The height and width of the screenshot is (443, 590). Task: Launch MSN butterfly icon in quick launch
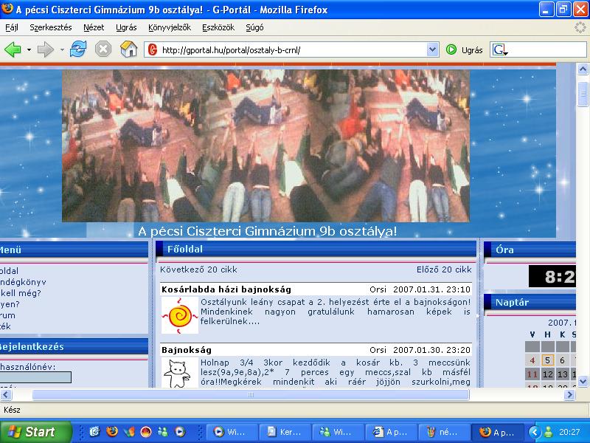coord(128,432)
